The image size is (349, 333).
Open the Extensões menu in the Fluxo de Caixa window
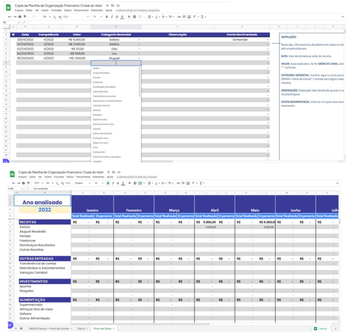tap(99, 177)
